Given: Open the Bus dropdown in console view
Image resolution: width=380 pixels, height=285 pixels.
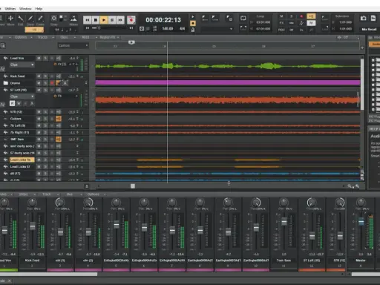Looking at the screenshot, I should tap(70, 194).
